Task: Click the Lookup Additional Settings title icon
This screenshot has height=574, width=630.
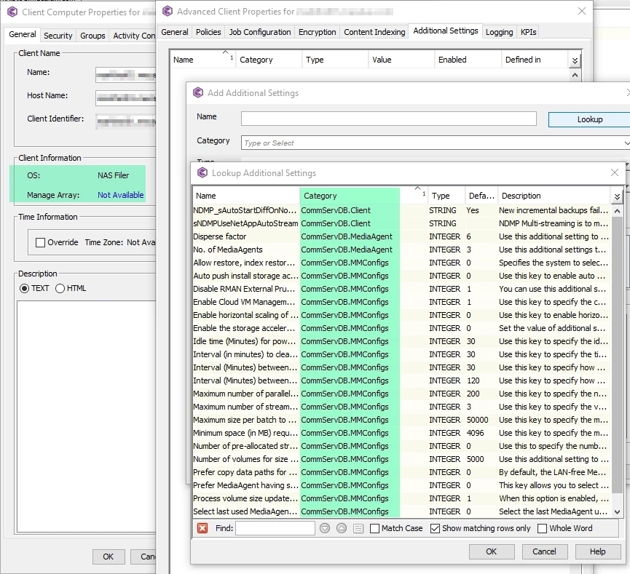Action: (202, 173)
